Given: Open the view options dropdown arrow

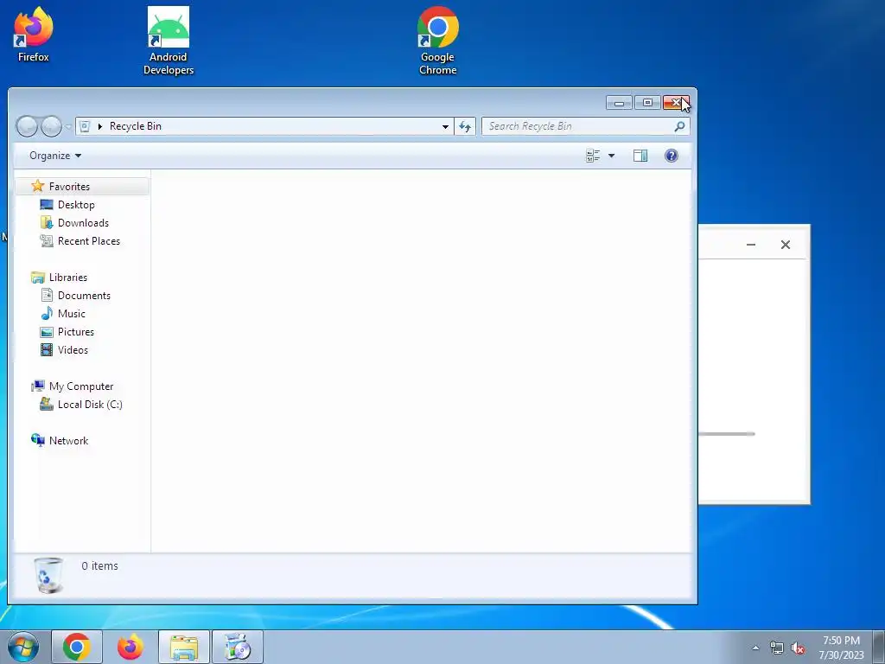Looking at the screenshot, I should pyautogui.click(x=611, y=156).
